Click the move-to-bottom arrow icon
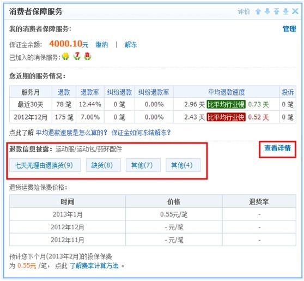 (x=285, y=11)
